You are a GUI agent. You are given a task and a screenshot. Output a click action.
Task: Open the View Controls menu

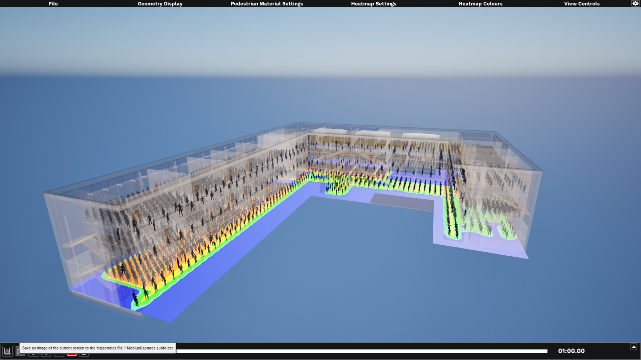point(582,4)
